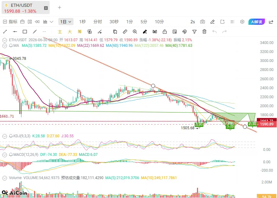277x198 pixels.
Task: Collapse the Volume indicator panel
Action: (x=5, y=178)
